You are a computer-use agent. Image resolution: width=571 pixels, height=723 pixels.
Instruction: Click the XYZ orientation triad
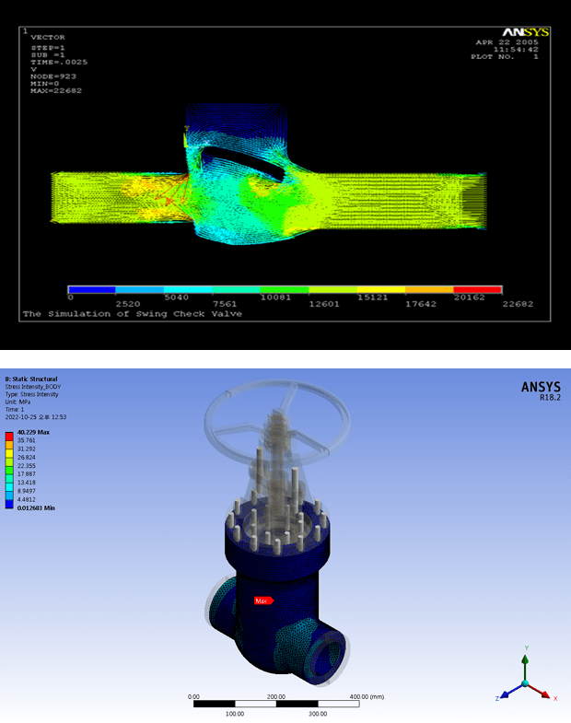pos(525,680)
